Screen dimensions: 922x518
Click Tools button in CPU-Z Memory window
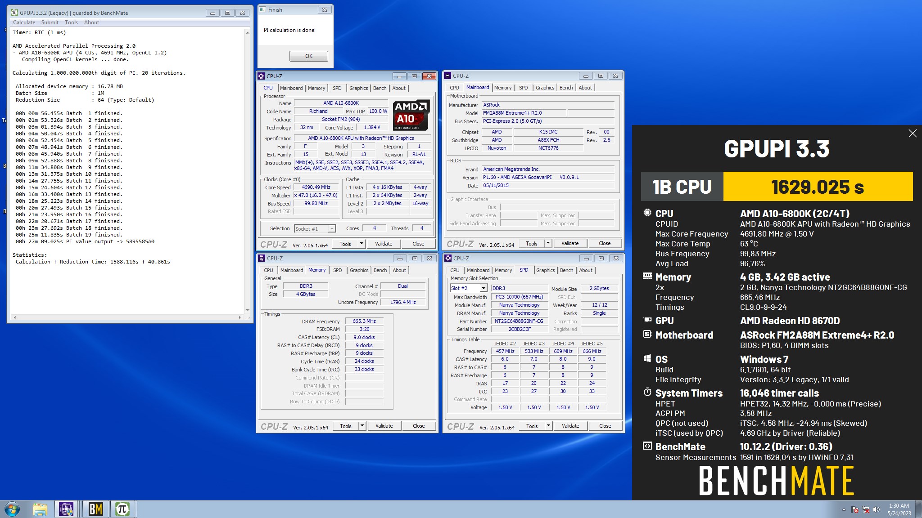[346, 426]
